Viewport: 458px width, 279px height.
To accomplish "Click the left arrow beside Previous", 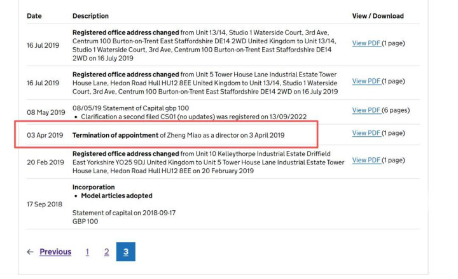I will (31, 252).
